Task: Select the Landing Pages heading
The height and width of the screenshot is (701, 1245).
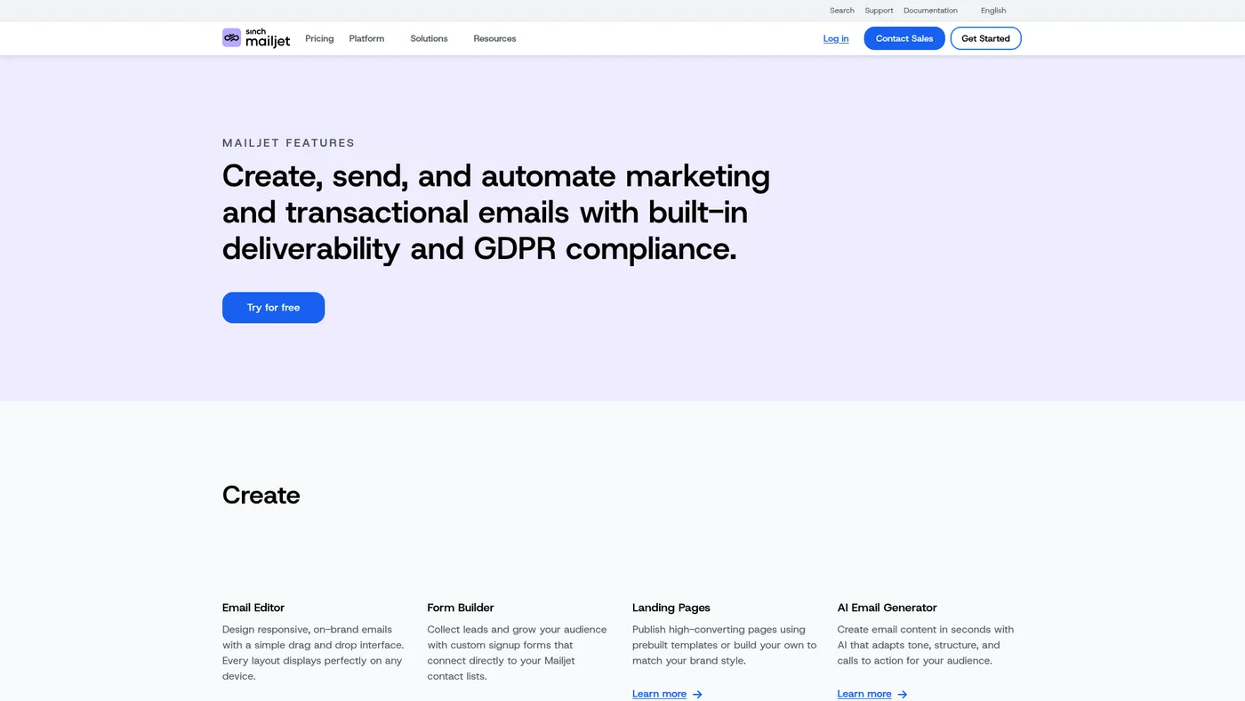Action: (671, 608)
